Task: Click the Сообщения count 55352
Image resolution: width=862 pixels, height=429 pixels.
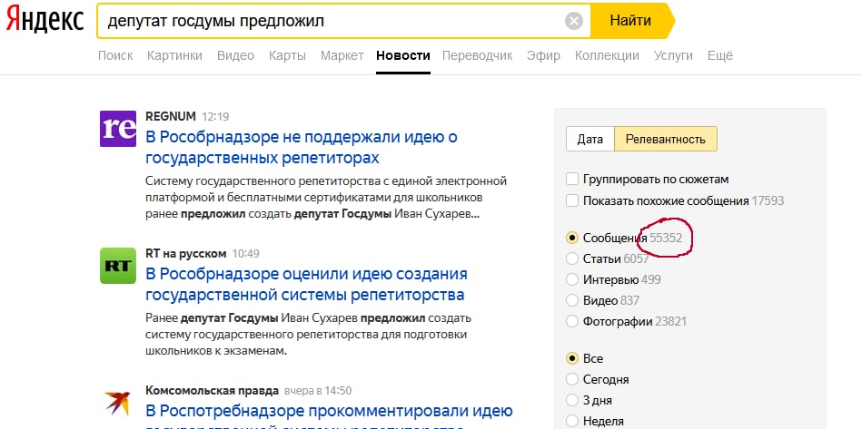Action: click(x=666, y=239)
